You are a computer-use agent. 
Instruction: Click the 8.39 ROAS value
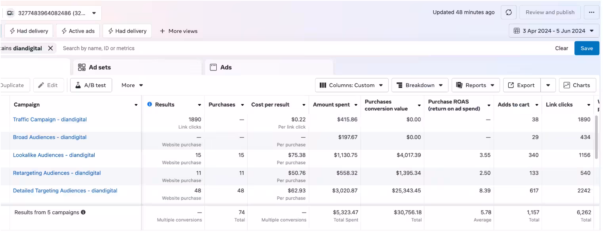coord(485,191)
